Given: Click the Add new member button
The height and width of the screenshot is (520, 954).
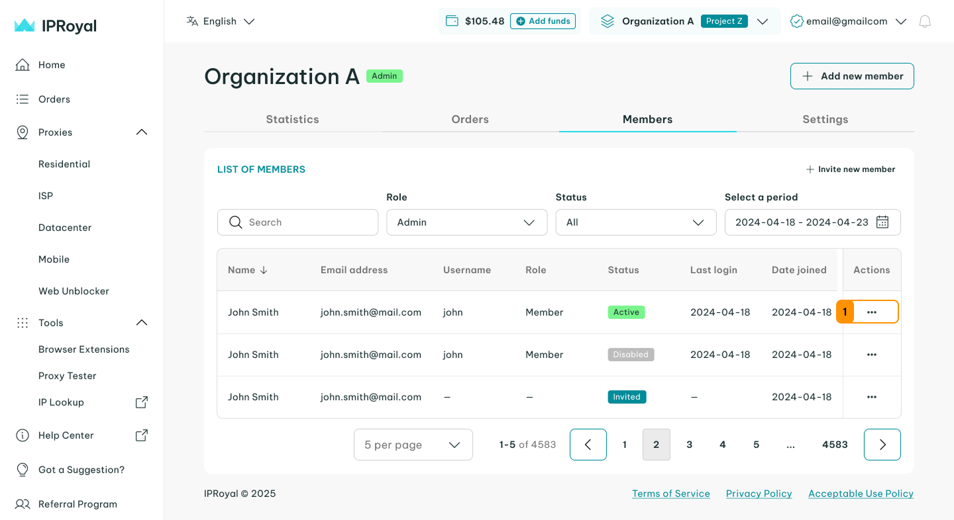Looking at the screenshot, I should coord(852,76).
